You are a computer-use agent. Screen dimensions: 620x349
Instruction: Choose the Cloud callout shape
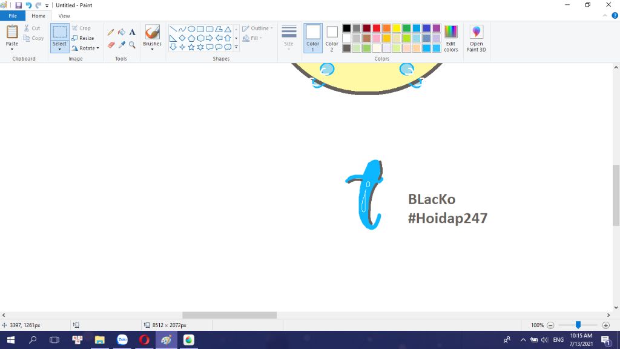pyautogui.click(x=228, y=47)
